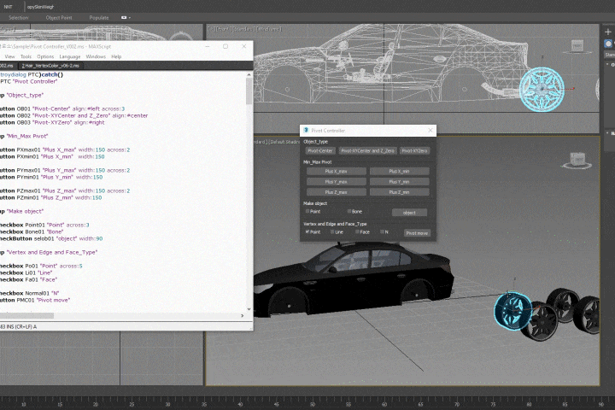Open the Selection ribbon tab
The width and height of the screenshot is (615, 410).
click(x=18, y=18)
